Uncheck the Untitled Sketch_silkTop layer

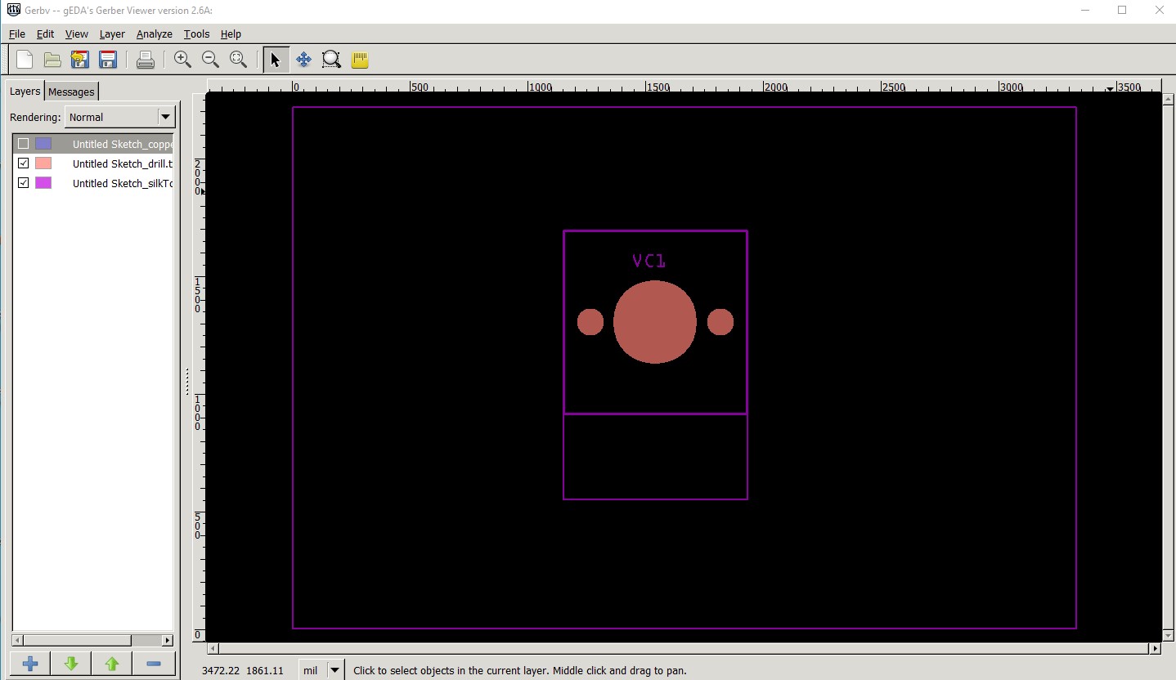tap(23, 183)
